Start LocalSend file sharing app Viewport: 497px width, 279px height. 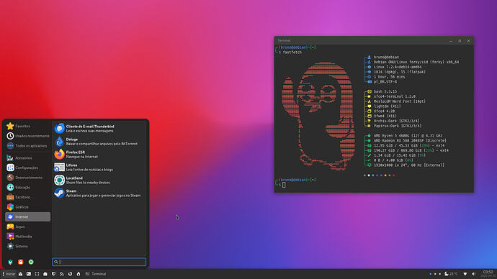point(99,180)
